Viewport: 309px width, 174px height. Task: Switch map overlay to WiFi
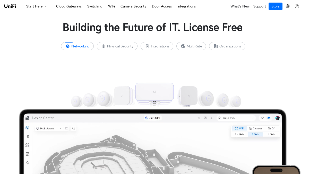tap(239, 128)
